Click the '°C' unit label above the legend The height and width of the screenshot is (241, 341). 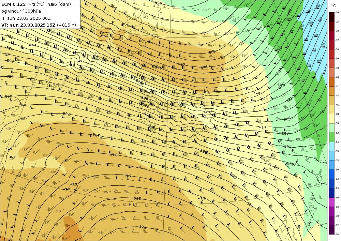pyautogui.click(x=333, y=6)
